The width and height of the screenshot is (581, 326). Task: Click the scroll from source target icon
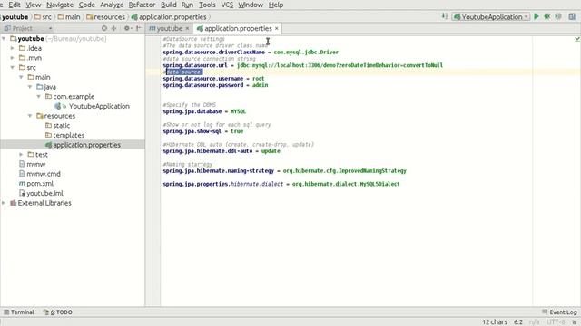[x=104, y=28]
